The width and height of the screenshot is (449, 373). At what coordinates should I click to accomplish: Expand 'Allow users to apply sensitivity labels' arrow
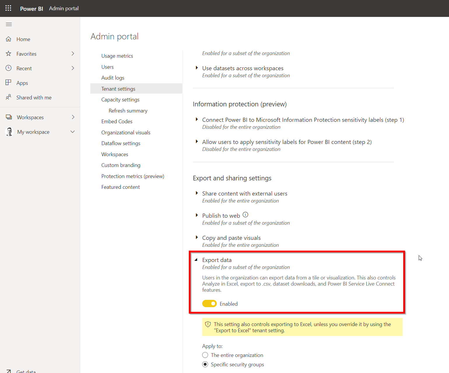pyautogui.click(x=197, y=142)
